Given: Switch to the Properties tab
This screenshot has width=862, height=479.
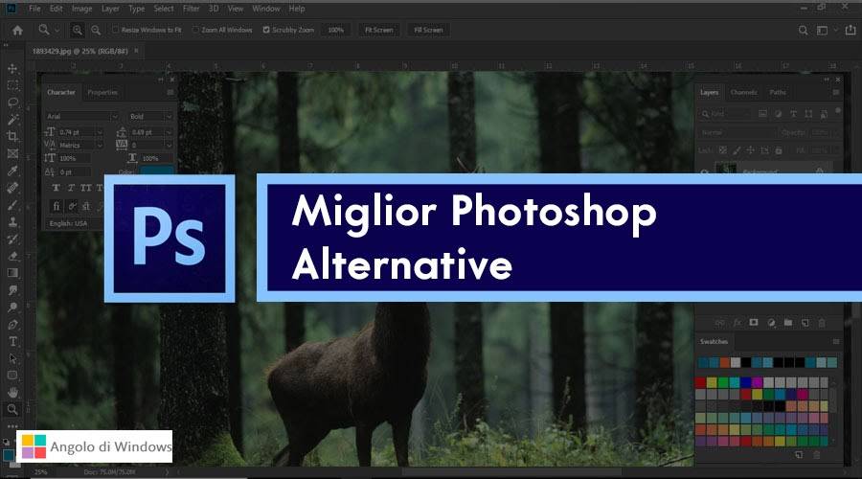Looking at the screenshot, I should (x=102, y=92).
